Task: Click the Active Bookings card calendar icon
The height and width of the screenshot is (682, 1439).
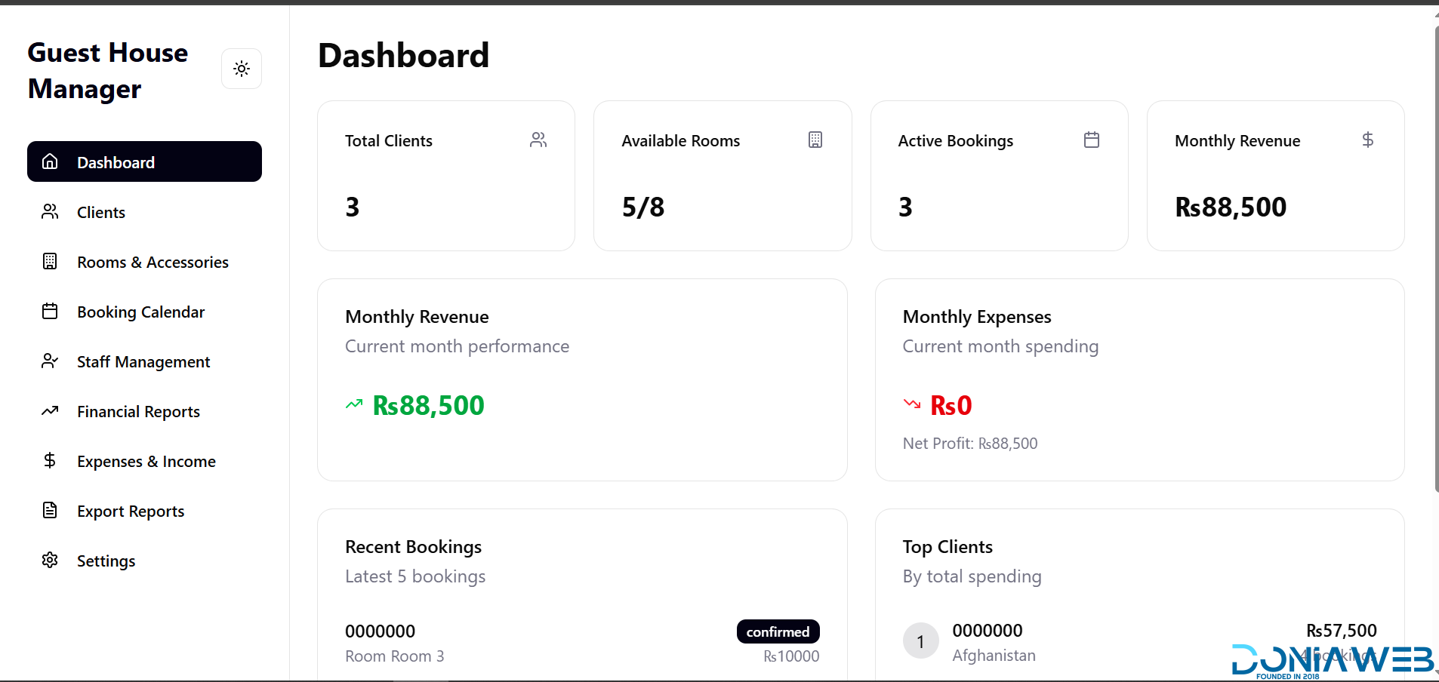Action: (x=1092, y=140)
